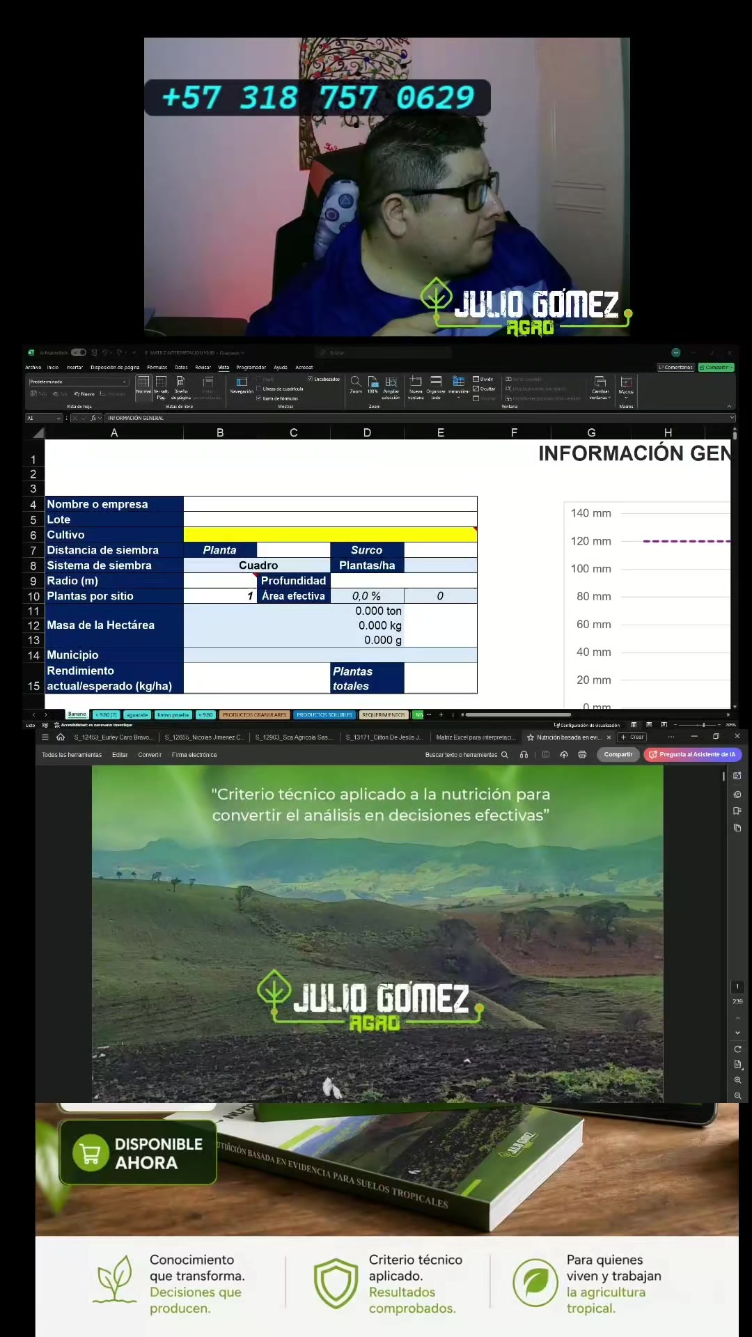Expand Excel name box dropdown
Viewport: 752px width, 1337px height.
click(58, 418)
